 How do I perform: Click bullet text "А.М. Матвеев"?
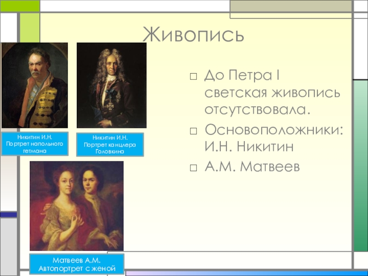[x=252, y=167]
